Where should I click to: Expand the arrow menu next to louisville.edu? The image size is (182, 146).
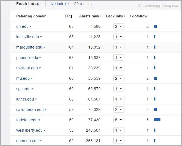41,37
